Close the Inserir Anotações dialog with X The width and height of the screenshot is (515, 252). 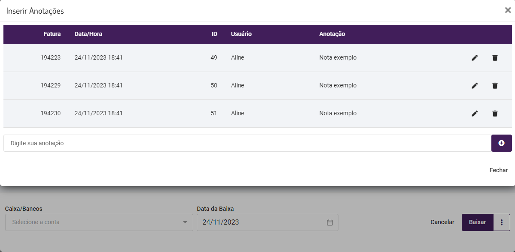point(508,10)
